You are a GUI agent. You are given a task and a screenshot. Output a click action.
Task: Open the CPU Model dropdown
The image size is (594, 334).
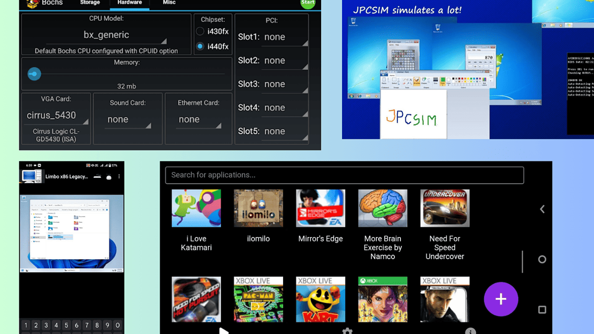(106, 35)
